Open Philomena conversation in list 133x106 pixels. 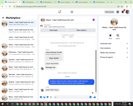[19, 53]
